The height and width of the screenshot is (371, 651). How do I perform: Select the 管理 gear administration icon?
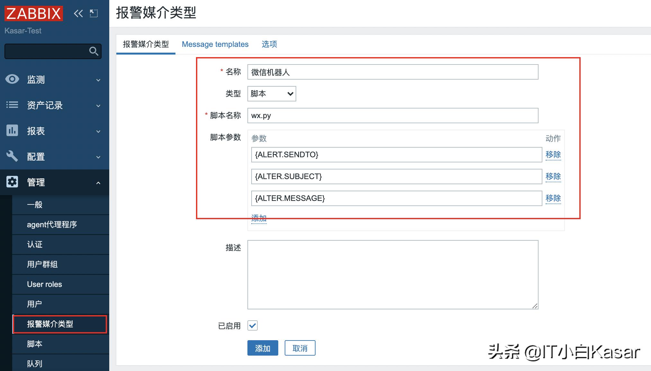(12, 182)
